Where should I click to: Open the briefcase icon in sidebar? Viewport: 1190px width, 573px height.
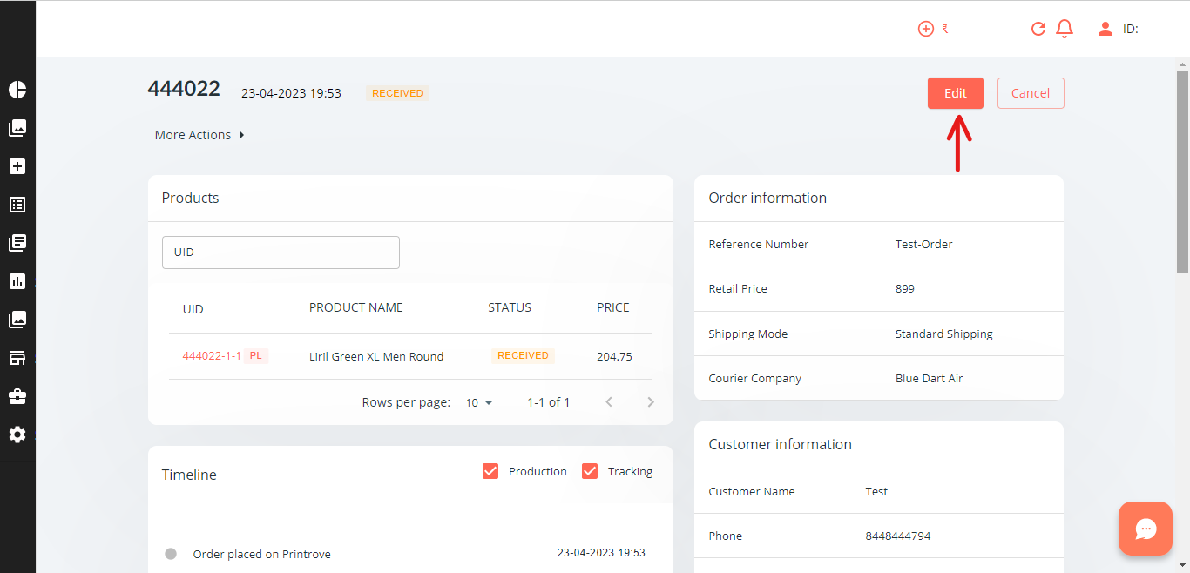click(x=17, y=396)
